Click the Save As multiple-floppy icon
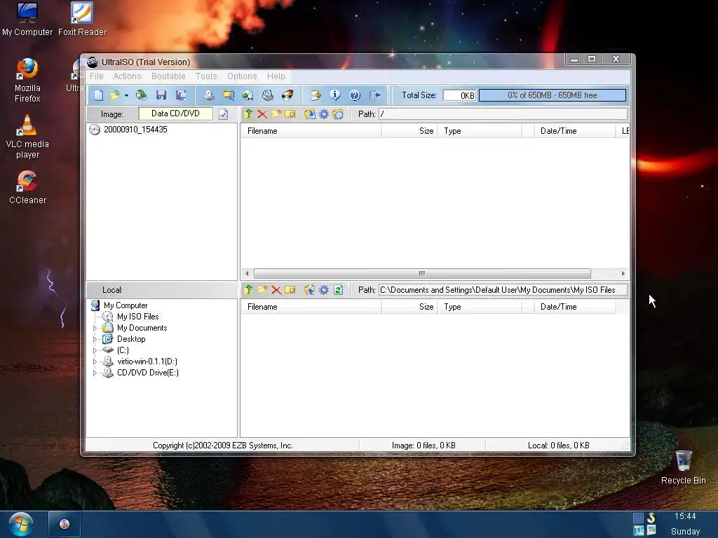Screen dimensions: 718x538 tap(182, 95)
